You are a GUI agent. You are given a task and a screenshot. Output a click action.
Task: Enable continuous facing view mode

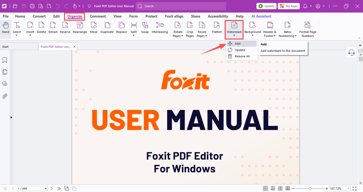pyautogui.click(x=288, y=189)
